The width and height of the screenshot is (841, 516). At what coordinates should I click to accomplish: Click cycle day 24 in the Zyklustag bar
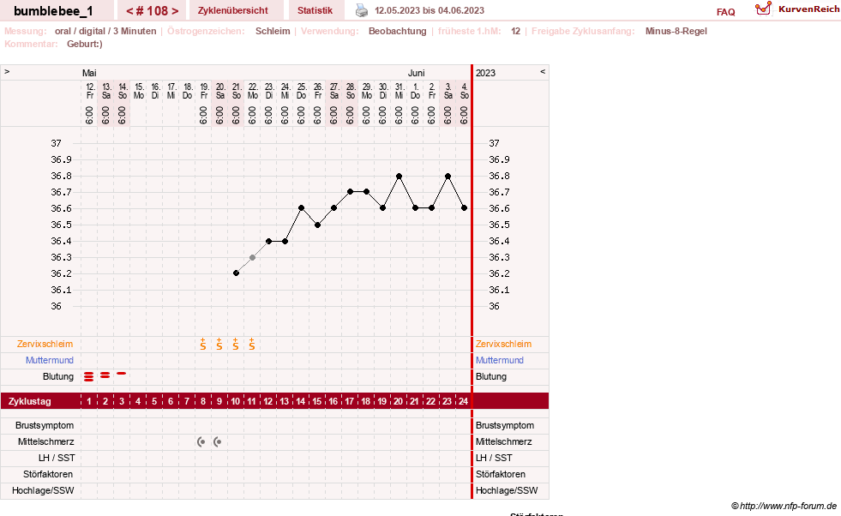click(x=463, y=401)
